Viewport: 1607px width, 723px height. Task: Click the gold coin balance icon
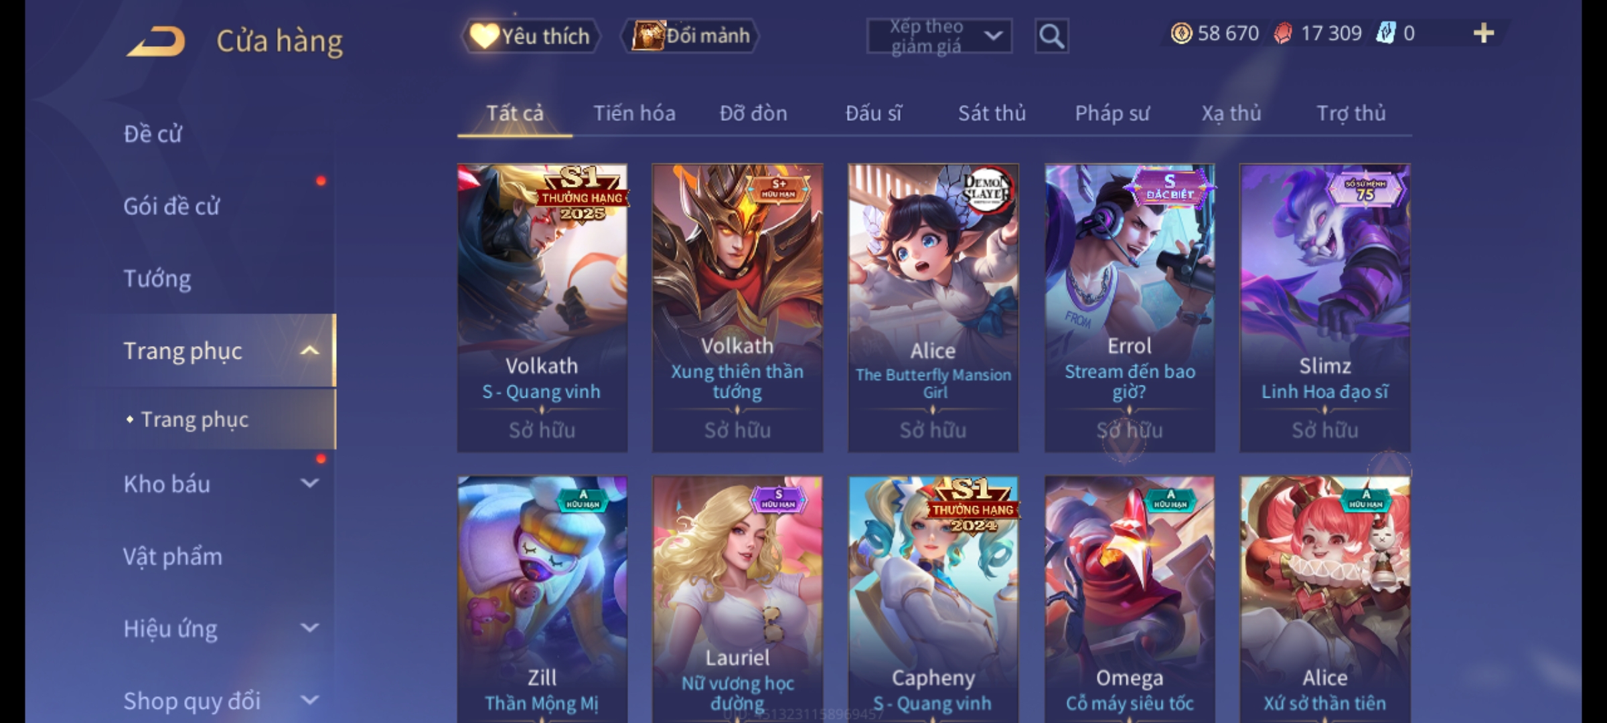point(1181,33)
